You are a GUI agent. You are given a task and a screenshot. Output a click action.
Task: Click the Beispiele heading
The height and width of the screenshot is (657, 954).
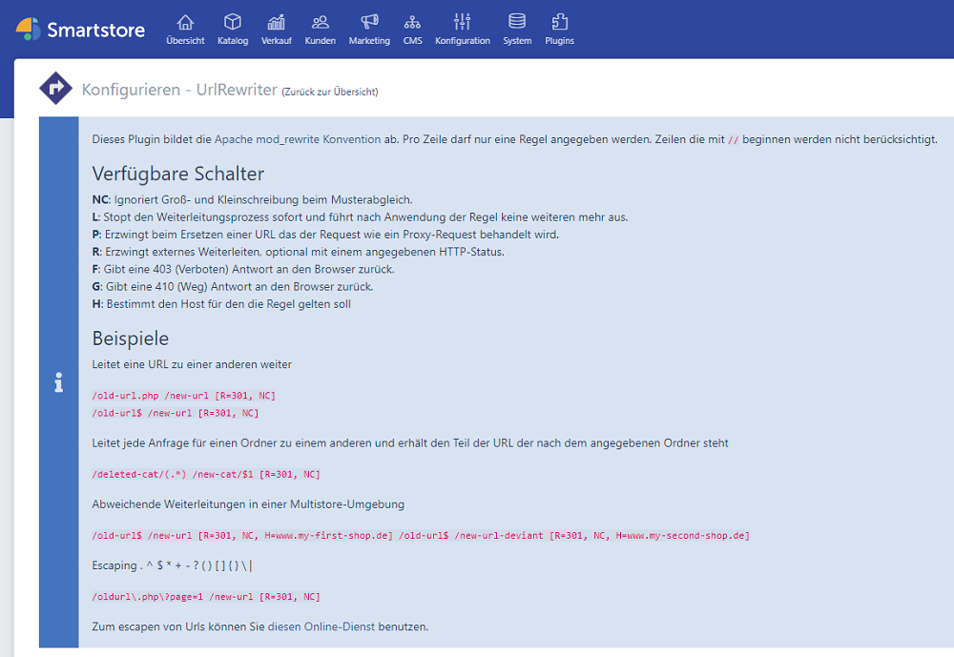[131, 339]
